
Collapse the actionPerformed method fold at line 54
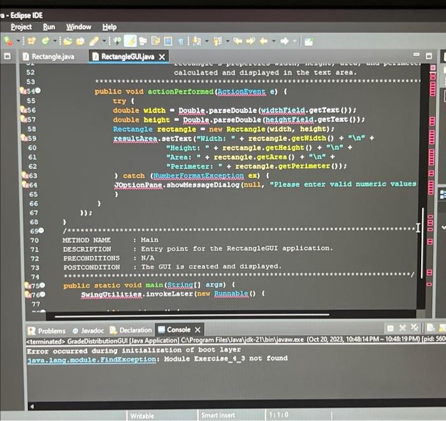38,91
